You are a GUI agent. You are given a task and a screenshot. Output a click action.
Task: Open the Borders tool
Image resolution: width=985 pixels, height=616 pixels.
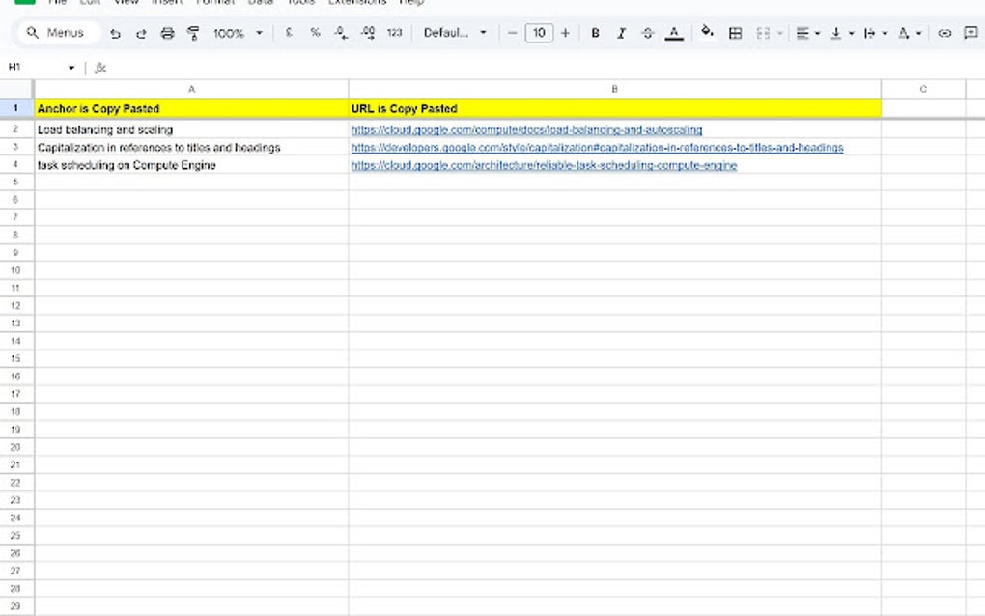(x=735, y=32)
